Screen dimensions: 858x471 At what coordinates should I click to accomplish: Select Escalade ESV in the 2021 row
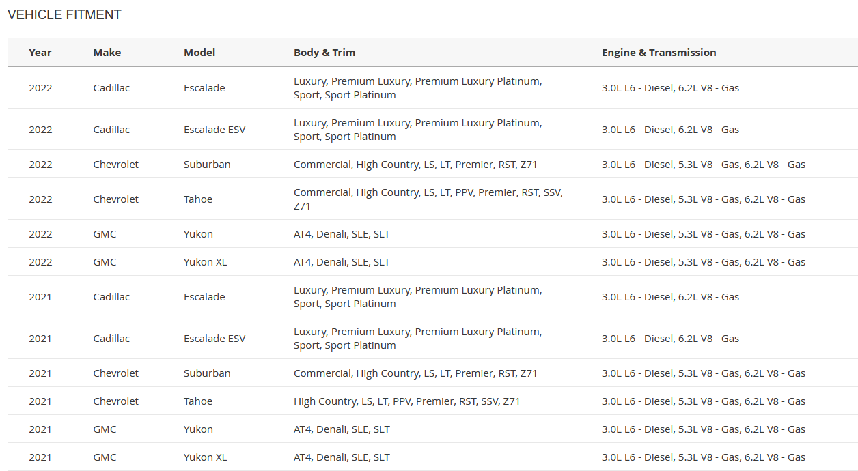coord(214,339)
